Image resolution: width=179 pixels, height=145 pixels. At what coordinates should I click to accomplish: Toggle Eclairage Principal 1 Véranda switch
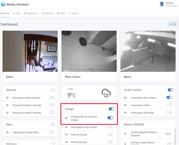click(x=51, y=105)
